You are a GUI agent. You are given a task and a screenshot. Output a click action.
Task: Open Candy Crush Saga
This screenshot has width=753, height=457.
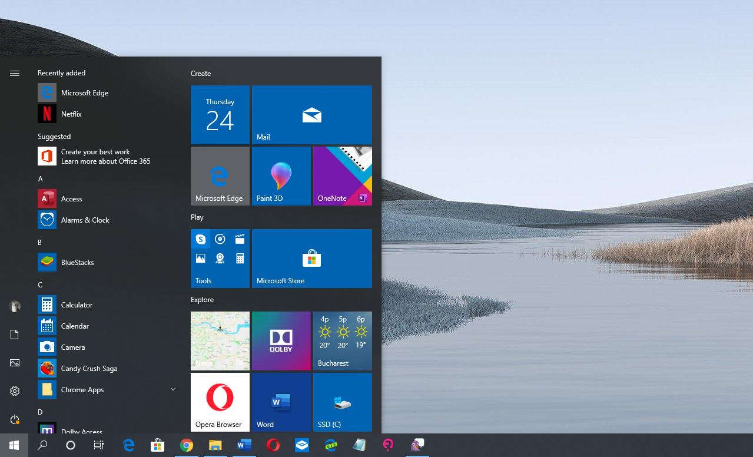tap(107, 369)
